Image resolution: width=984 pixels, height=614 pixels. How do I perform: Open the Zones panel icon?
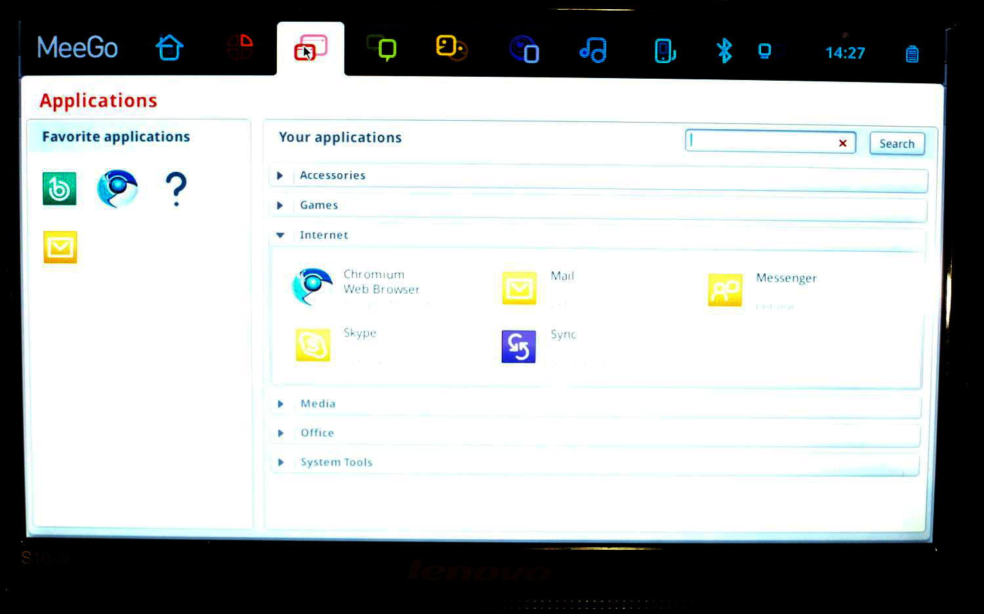pos(240,47)
